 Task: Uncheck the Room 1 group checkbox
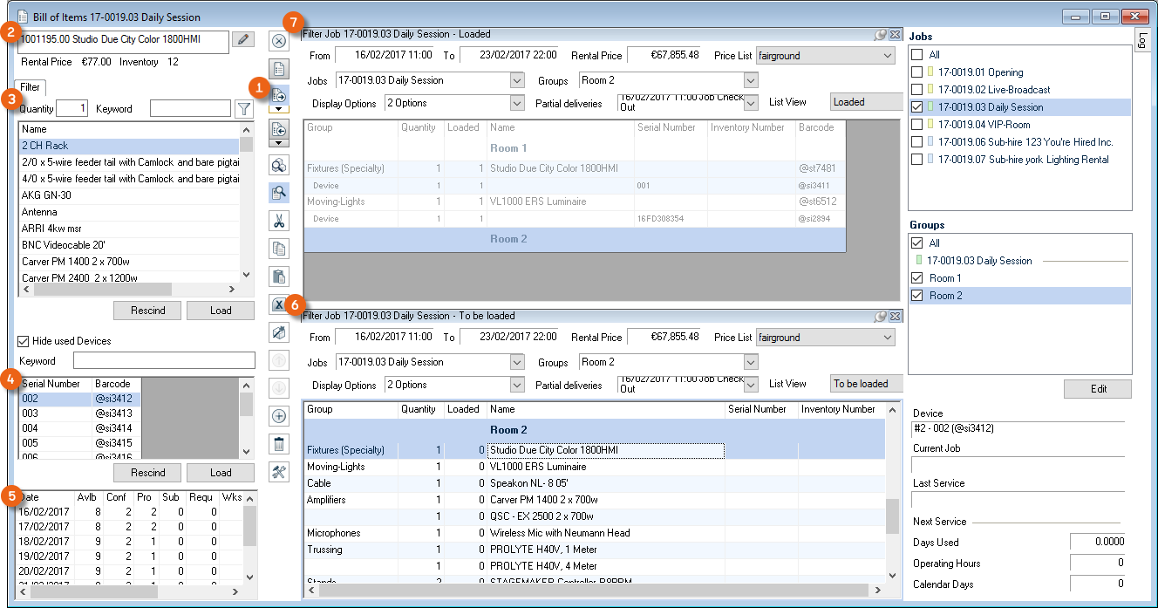[x=916, y=278]
